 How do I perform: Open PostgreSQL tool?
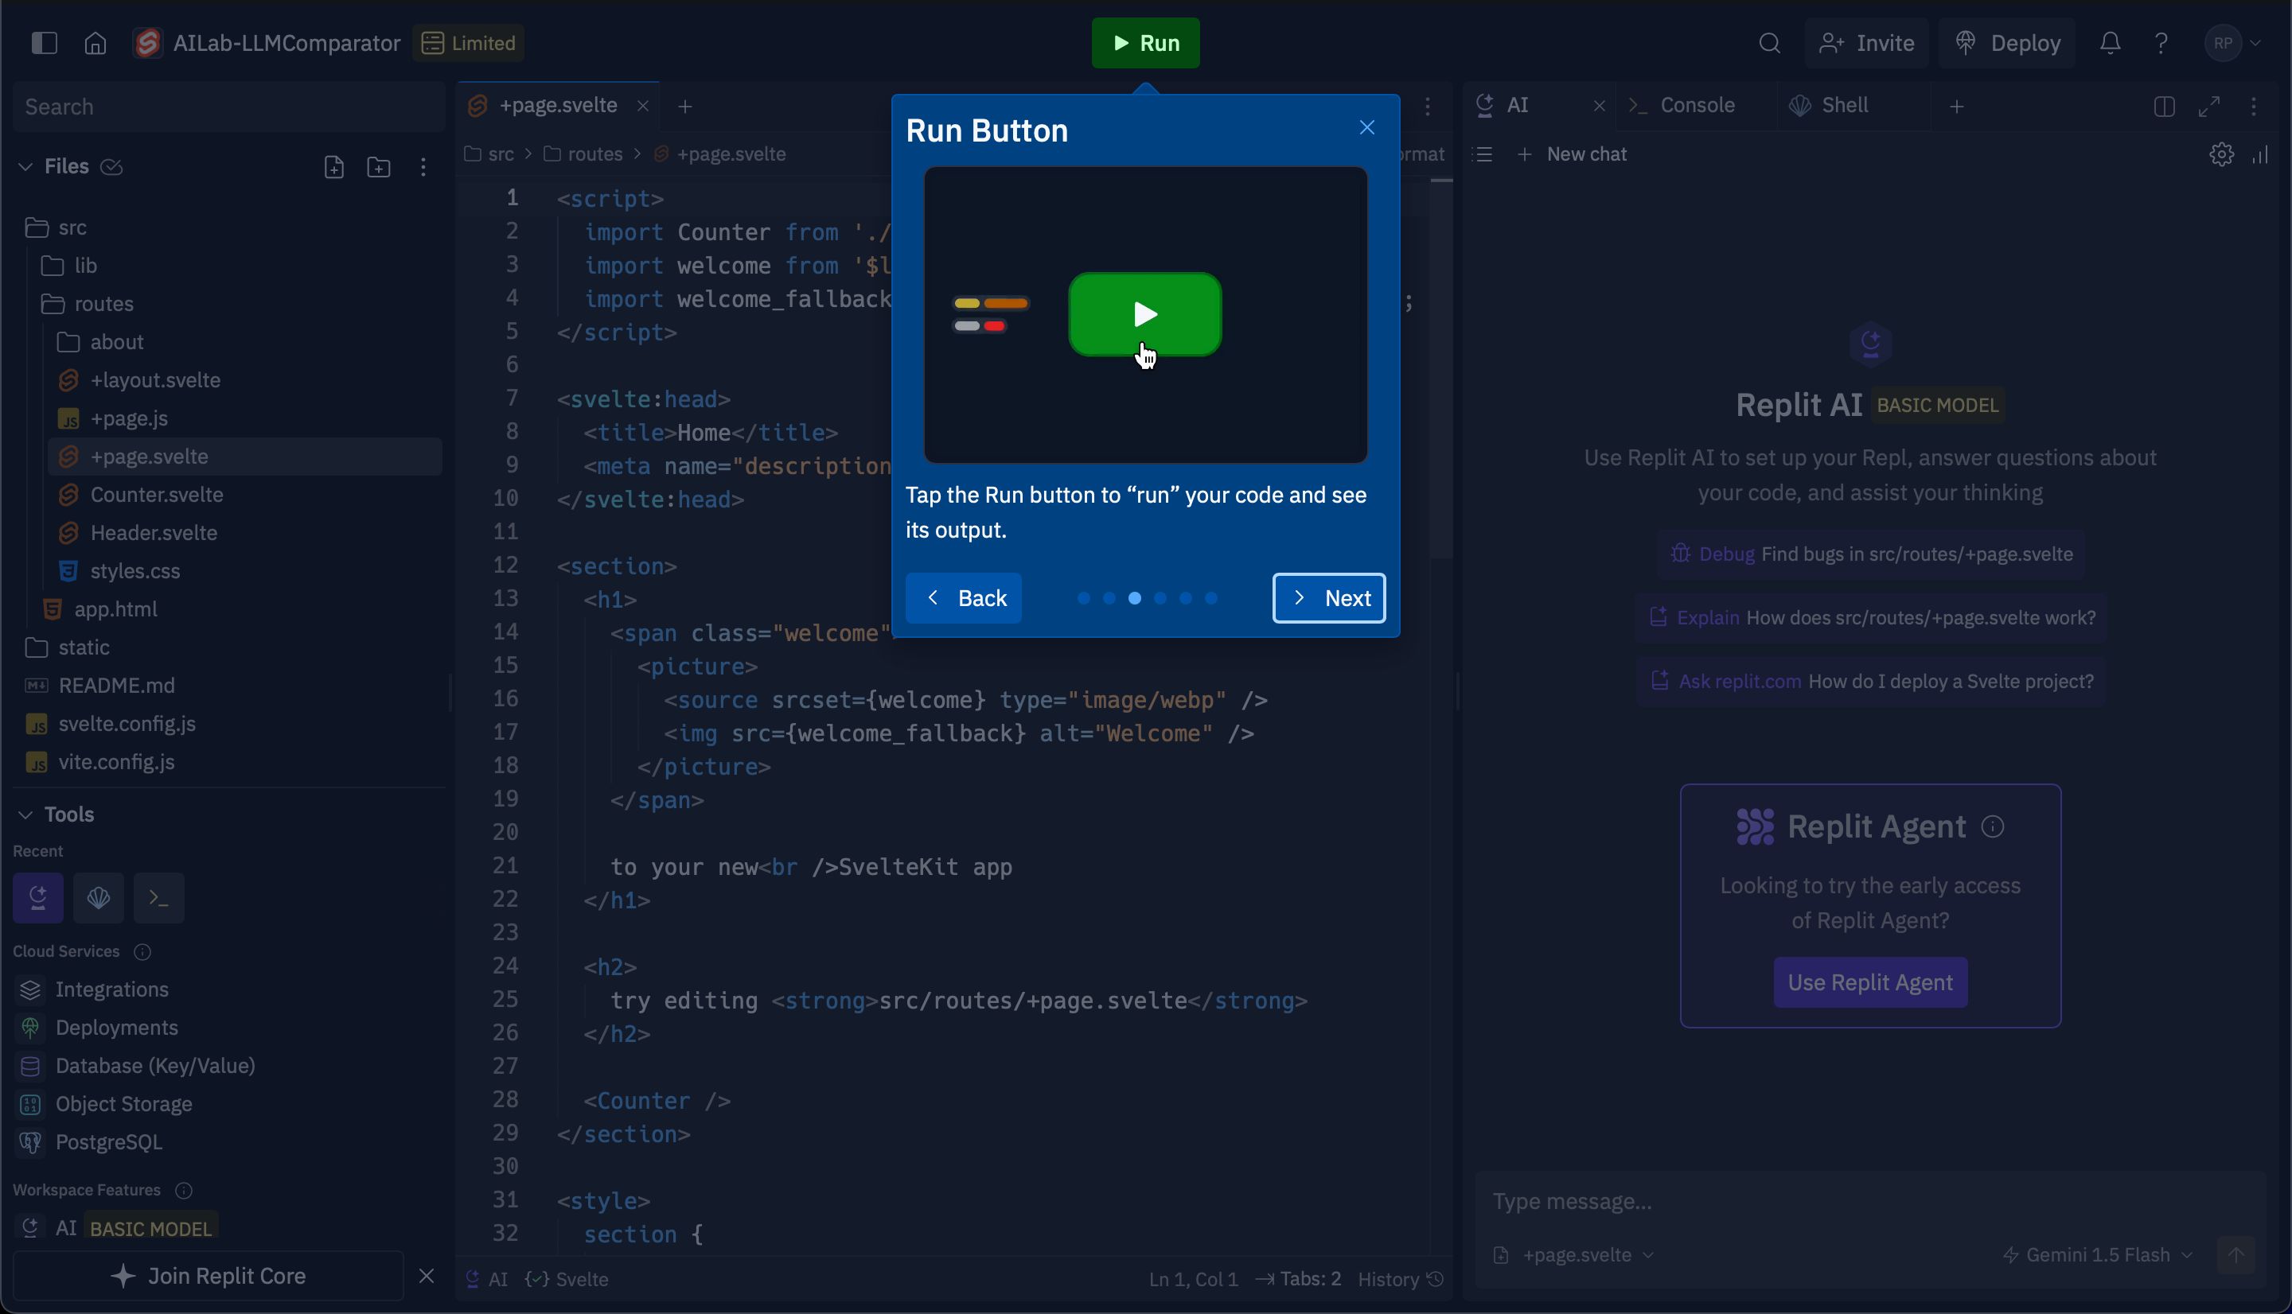click(108, 1141)
